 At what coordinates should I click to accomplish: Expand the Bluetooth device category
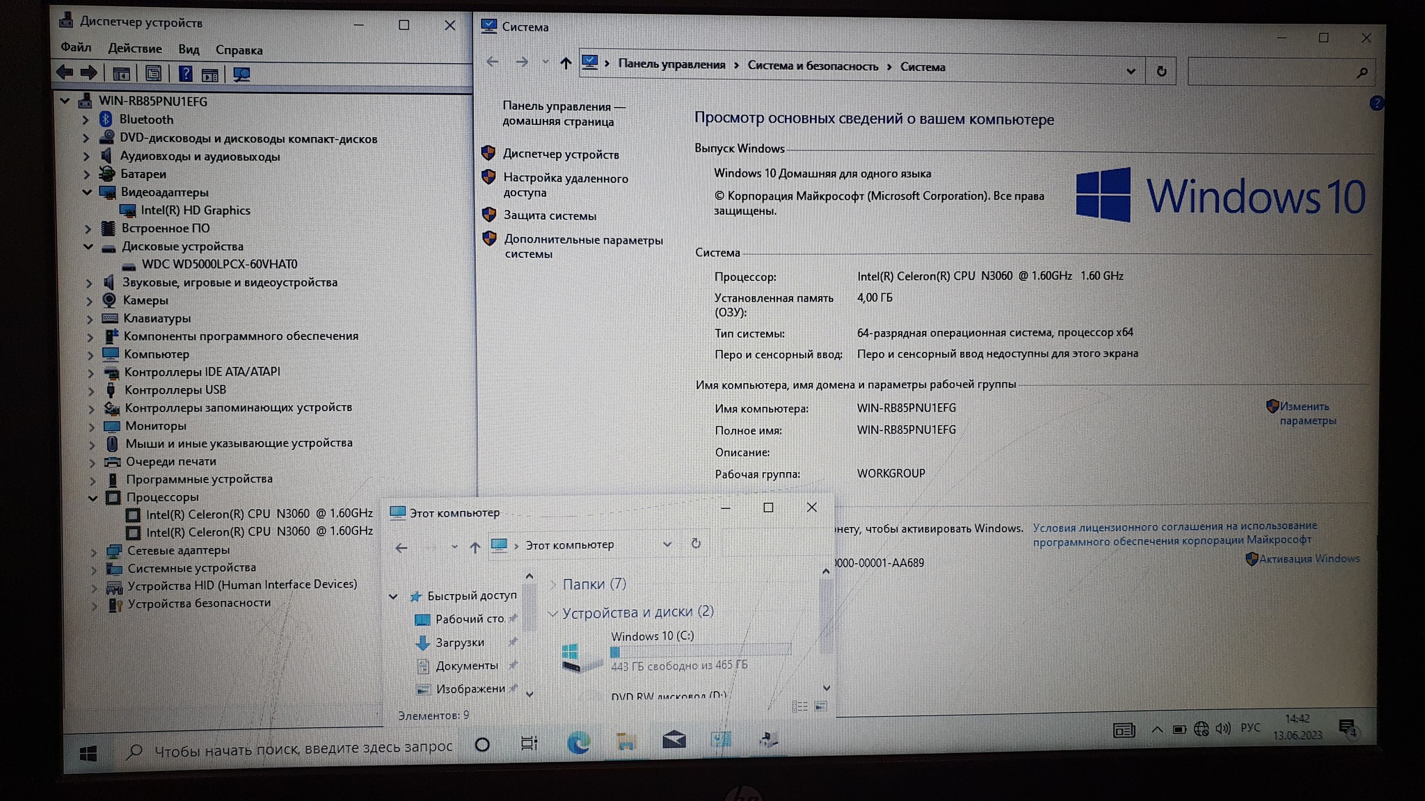pos(86,120)
